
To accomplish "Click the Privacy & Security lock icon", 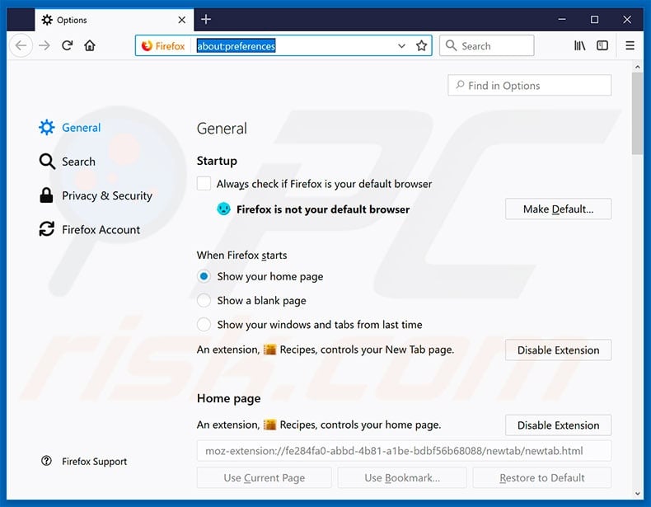I will (46, 195).
